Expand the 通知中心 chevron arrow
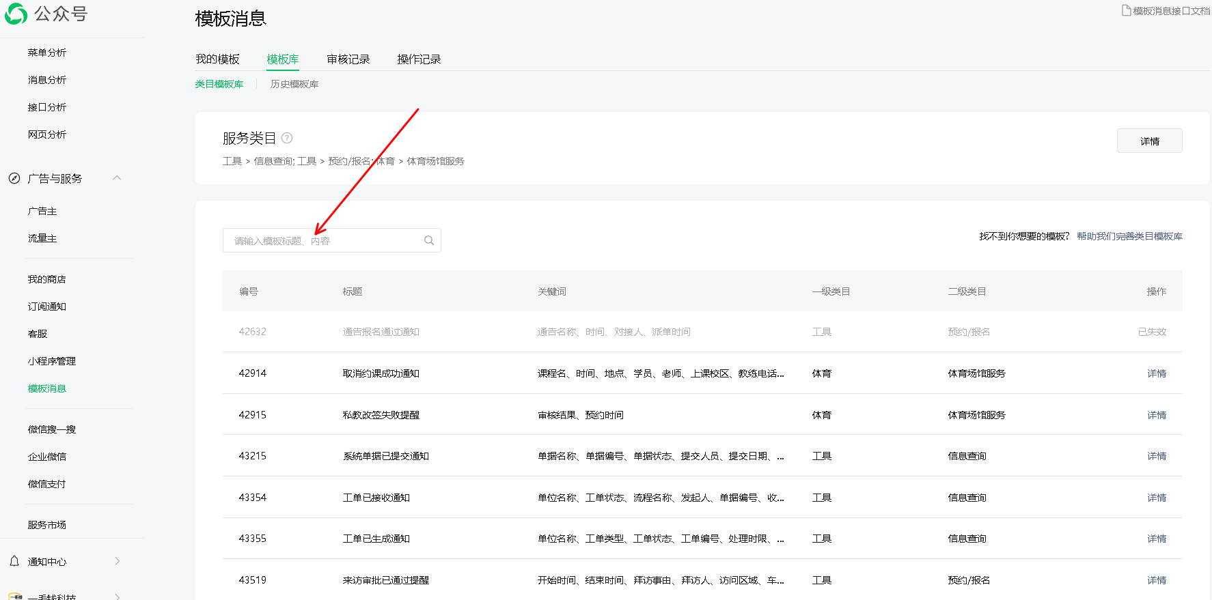This screenshot has height=600, width=1212. pos(118,561)
